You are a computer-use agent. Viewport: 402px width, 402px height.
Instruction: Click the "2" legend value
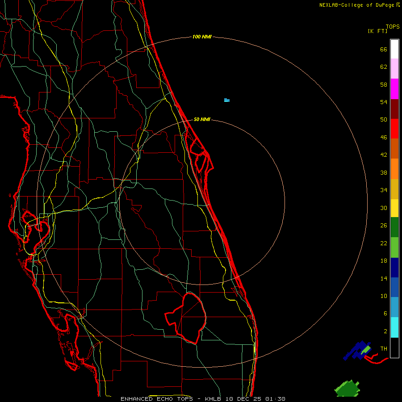pos(385,331)
